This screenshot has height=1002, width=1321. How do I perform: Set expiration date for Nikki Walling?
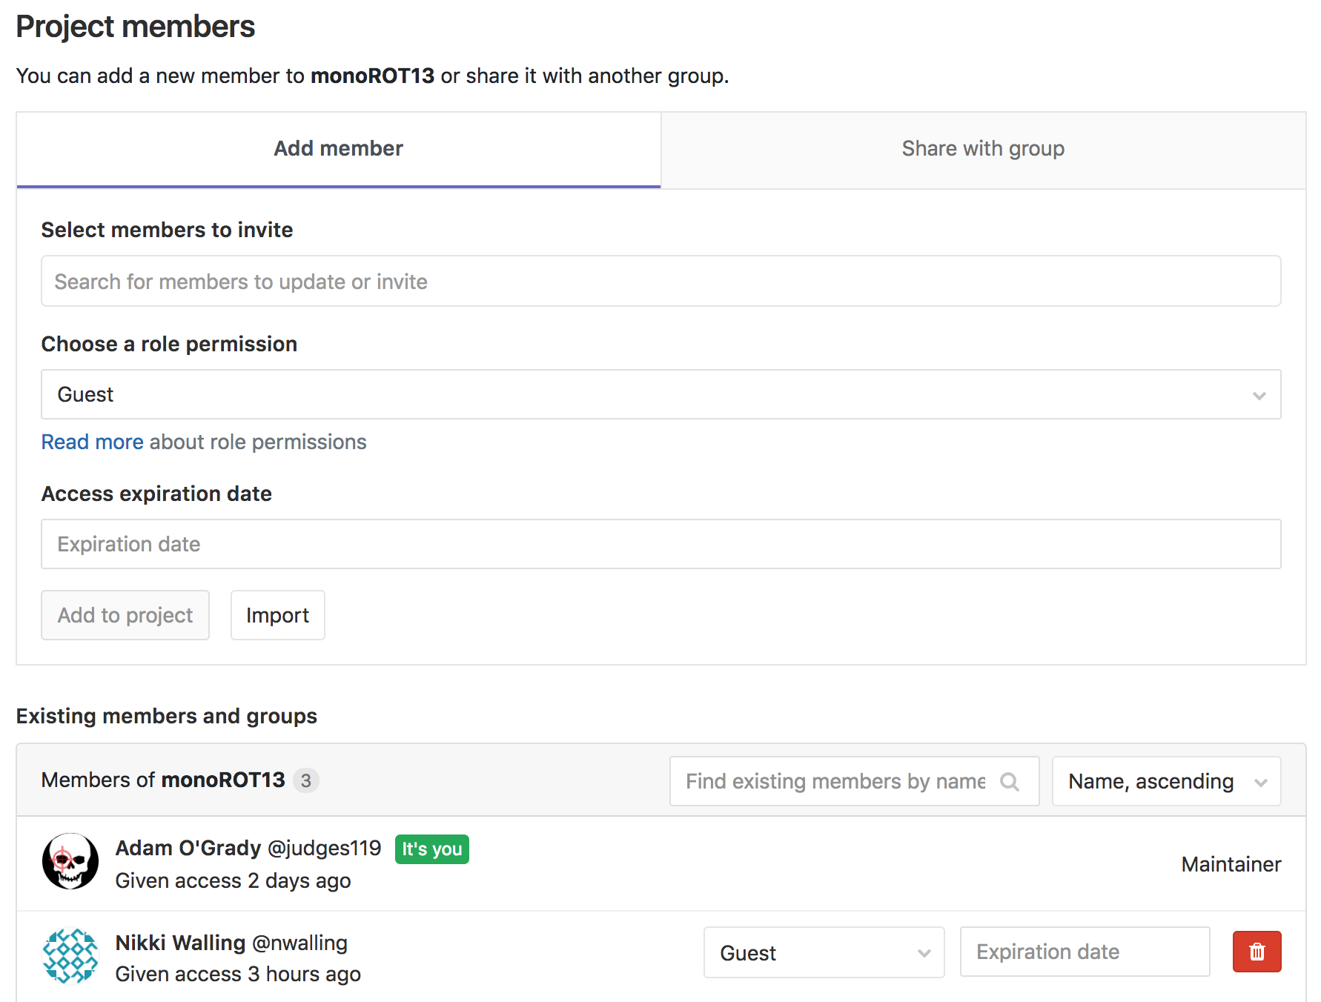pos(1085,952)
